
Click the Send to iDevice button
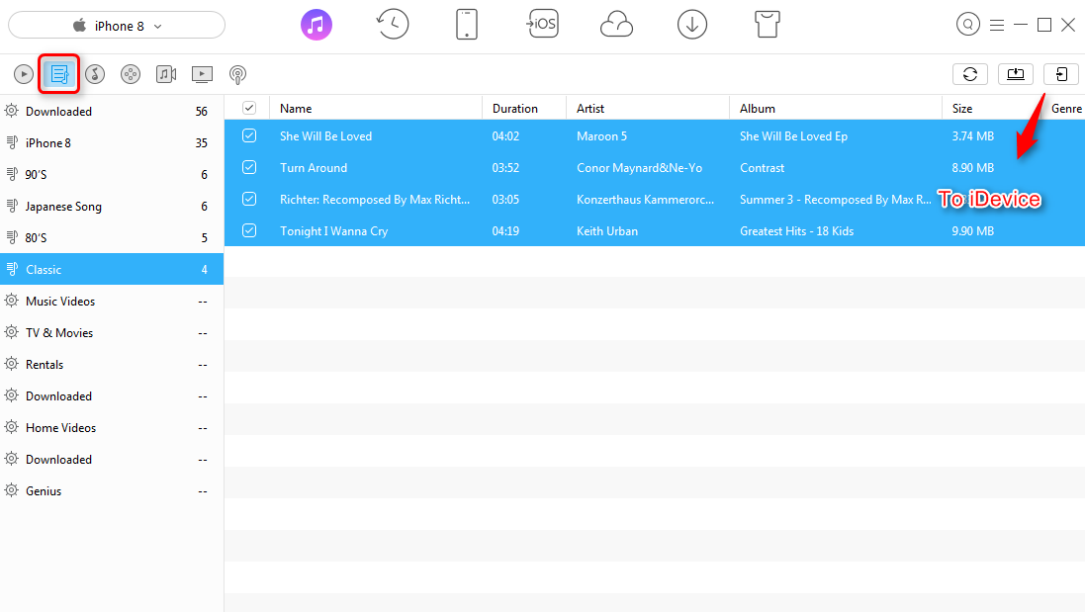(x=1061, y=74)
